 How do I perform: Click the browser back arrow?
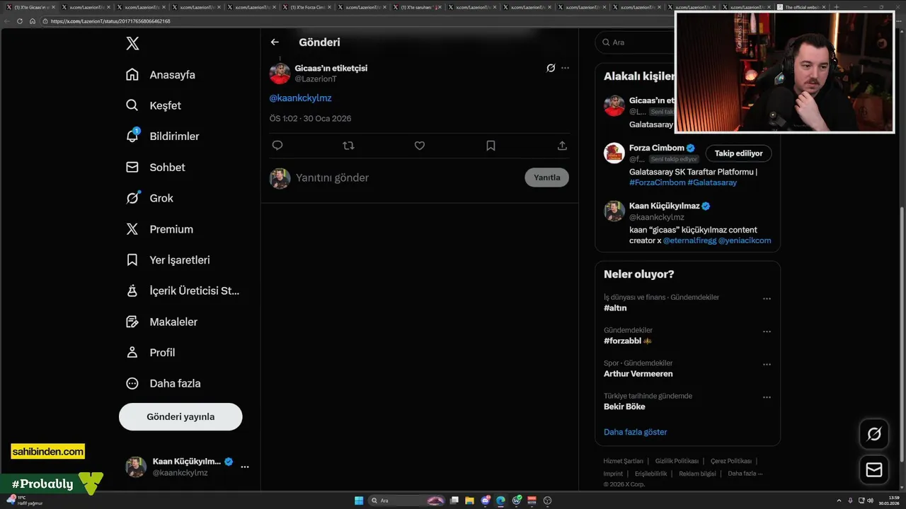tap(7, 21)
